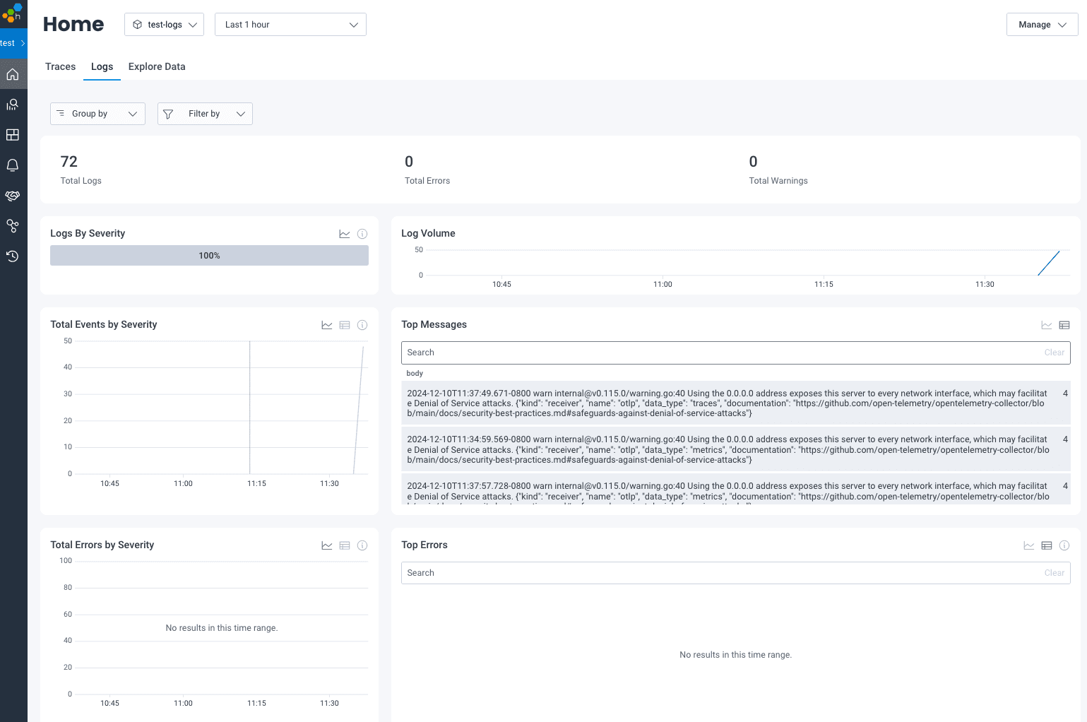Viewport: 1087px width, 722px height.
Task: Open Triggers bell icon in sidebar
Action: point(13,165)
